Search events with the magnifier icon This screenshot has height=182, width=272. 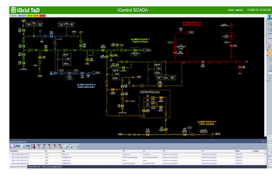tap(70, 146)
